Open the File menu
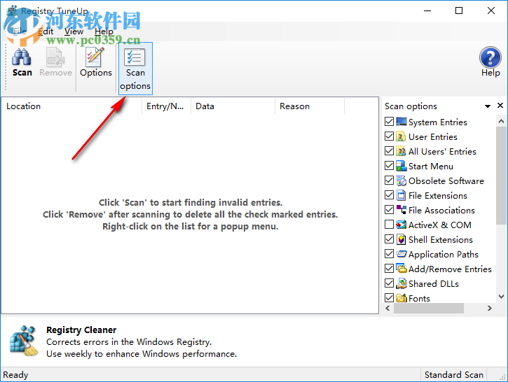The image size is (508, 382). pyautogui.click(x=20, y=31)
